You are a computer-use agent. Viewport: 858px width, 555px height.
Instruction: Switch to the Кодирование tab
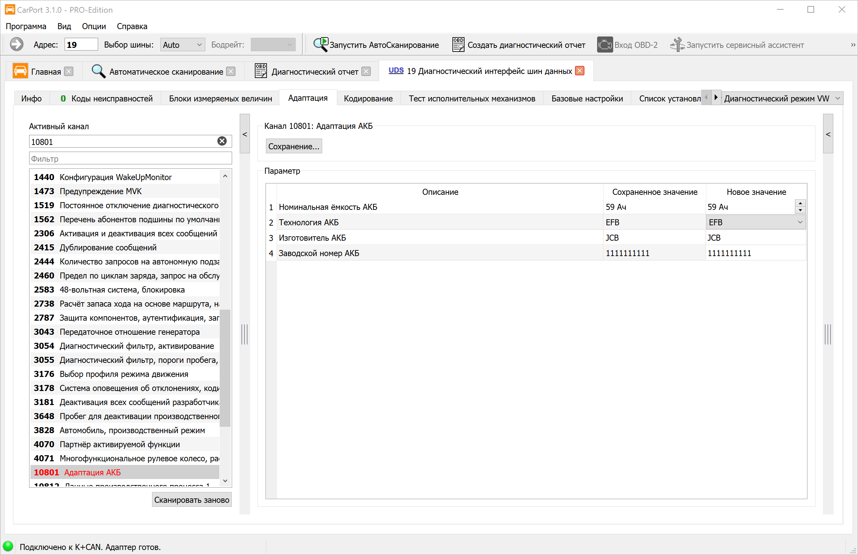coord(368,98)
